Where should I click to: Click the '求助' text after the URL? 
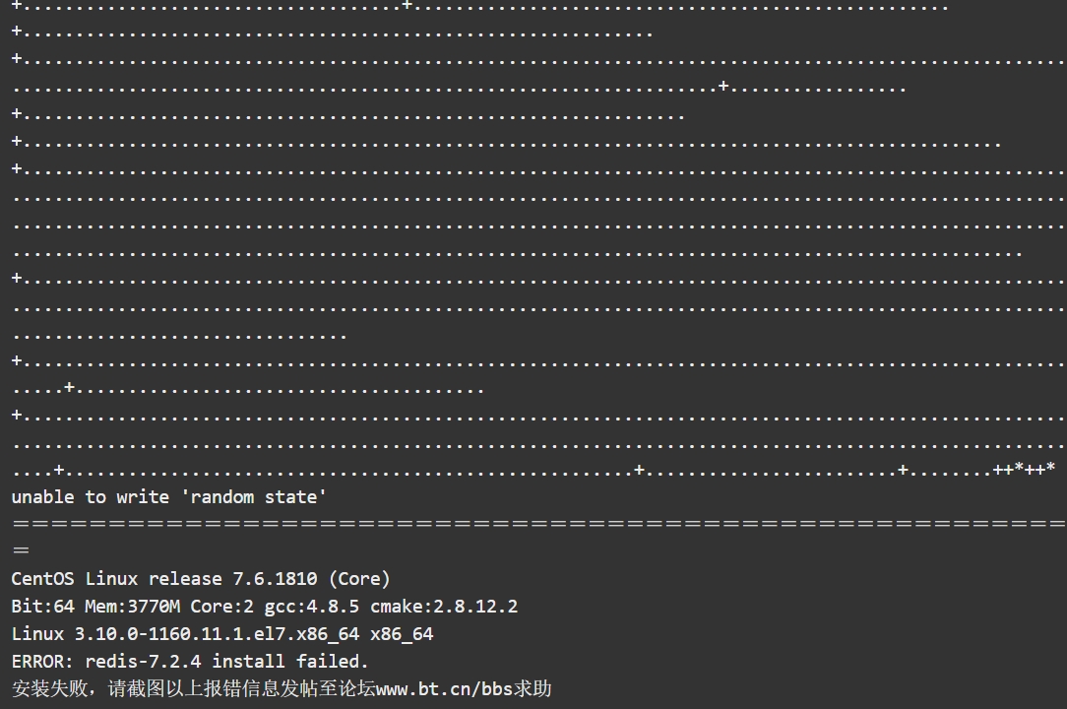[533, 688]
